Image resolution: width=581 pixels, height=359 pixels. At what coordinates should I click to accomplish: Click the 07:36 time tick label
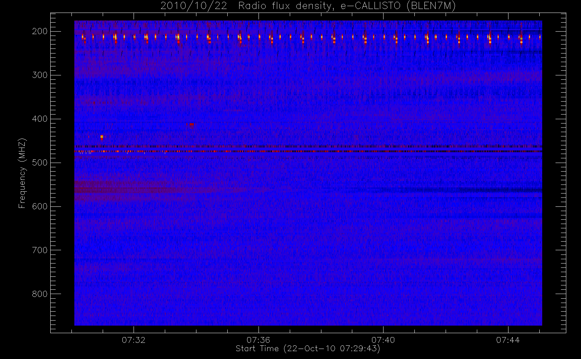click(258, 340)
